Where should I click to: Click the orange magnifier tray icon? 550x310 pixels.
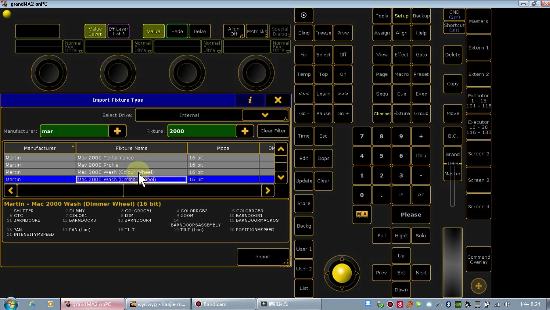coord(410,304)
